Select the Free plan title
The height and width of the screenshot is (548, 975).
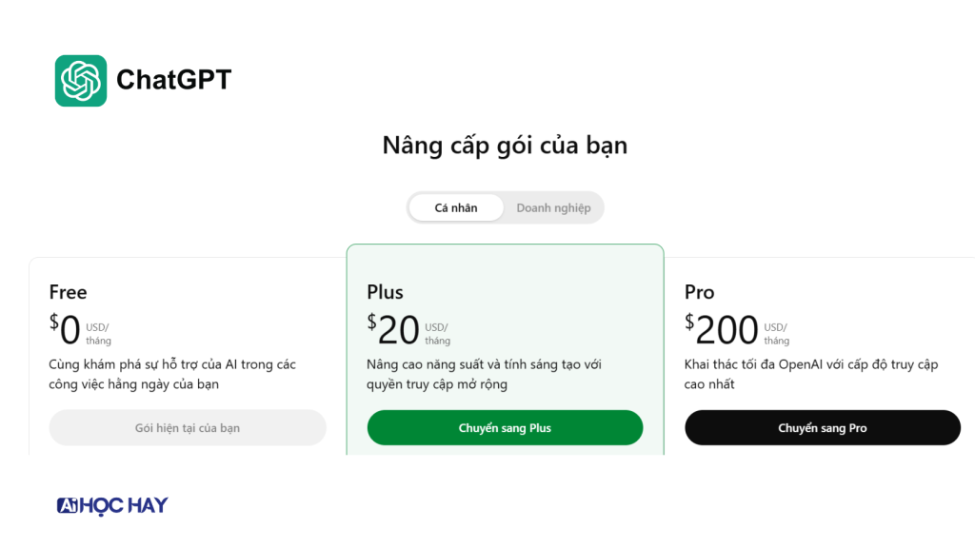point(69,292)
